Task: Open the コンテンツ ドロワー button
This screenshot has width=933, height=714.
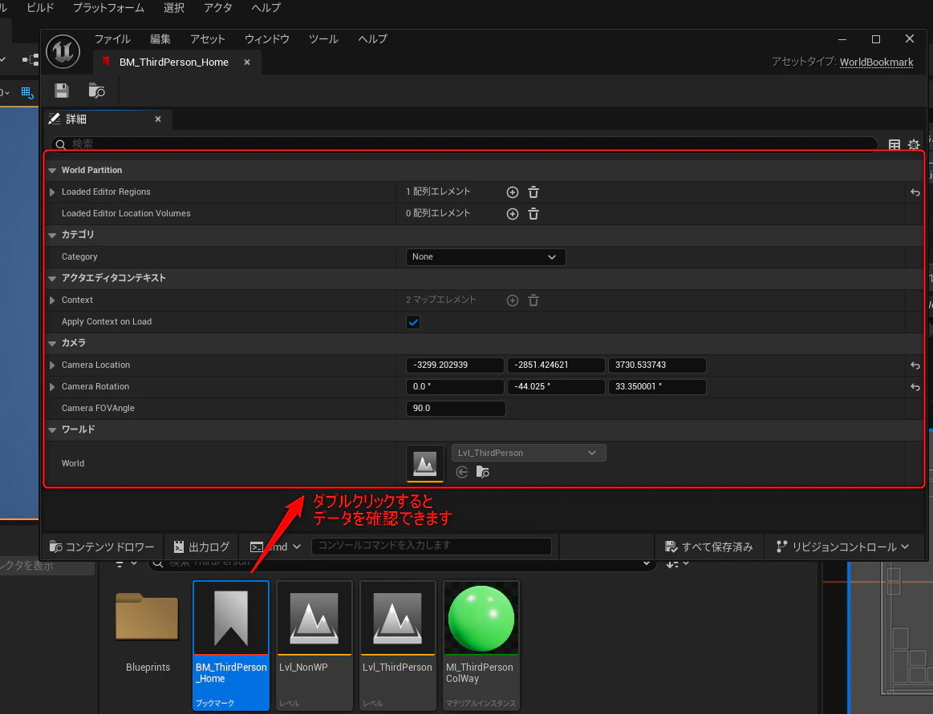Action: coord(102,547)
